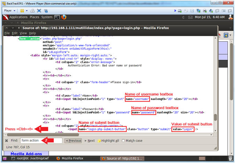Click the blue double-arrow devices expander

(175, 11)
